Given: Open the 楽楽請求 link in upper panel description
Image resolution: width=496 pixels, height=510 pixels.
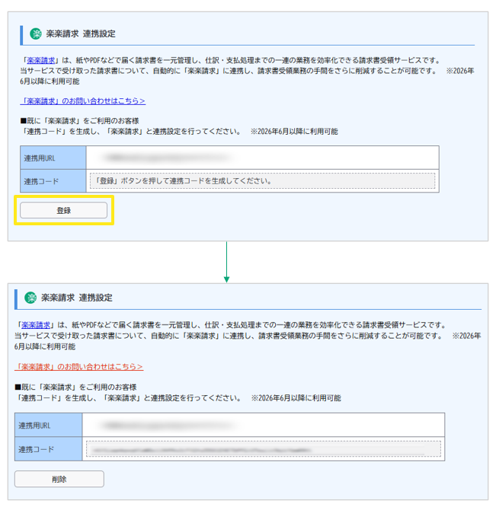Looking at the screenshot, I should point(40,60).
